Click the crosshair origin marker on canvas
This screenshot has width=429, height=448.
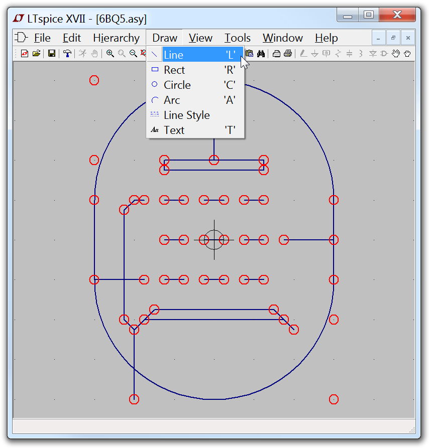(x=214, y=240)
